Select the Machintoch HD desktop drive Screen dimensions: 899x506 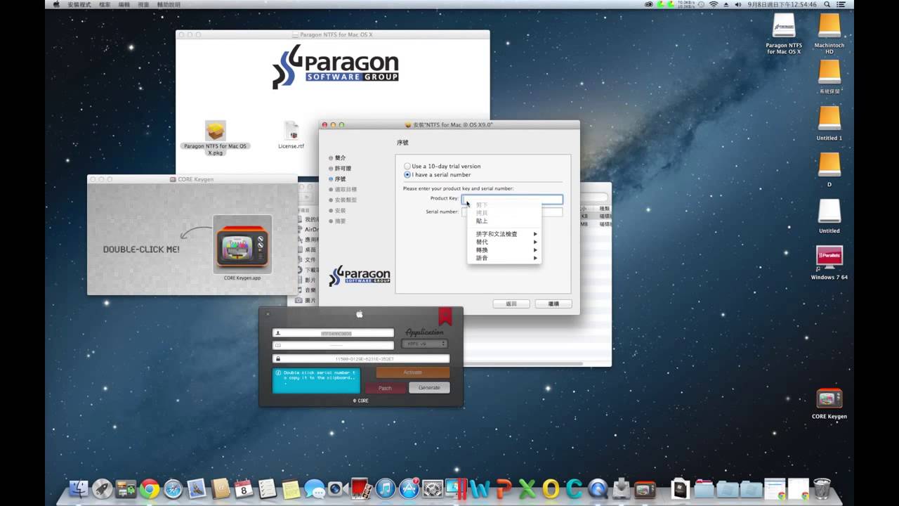coord(829,26)
